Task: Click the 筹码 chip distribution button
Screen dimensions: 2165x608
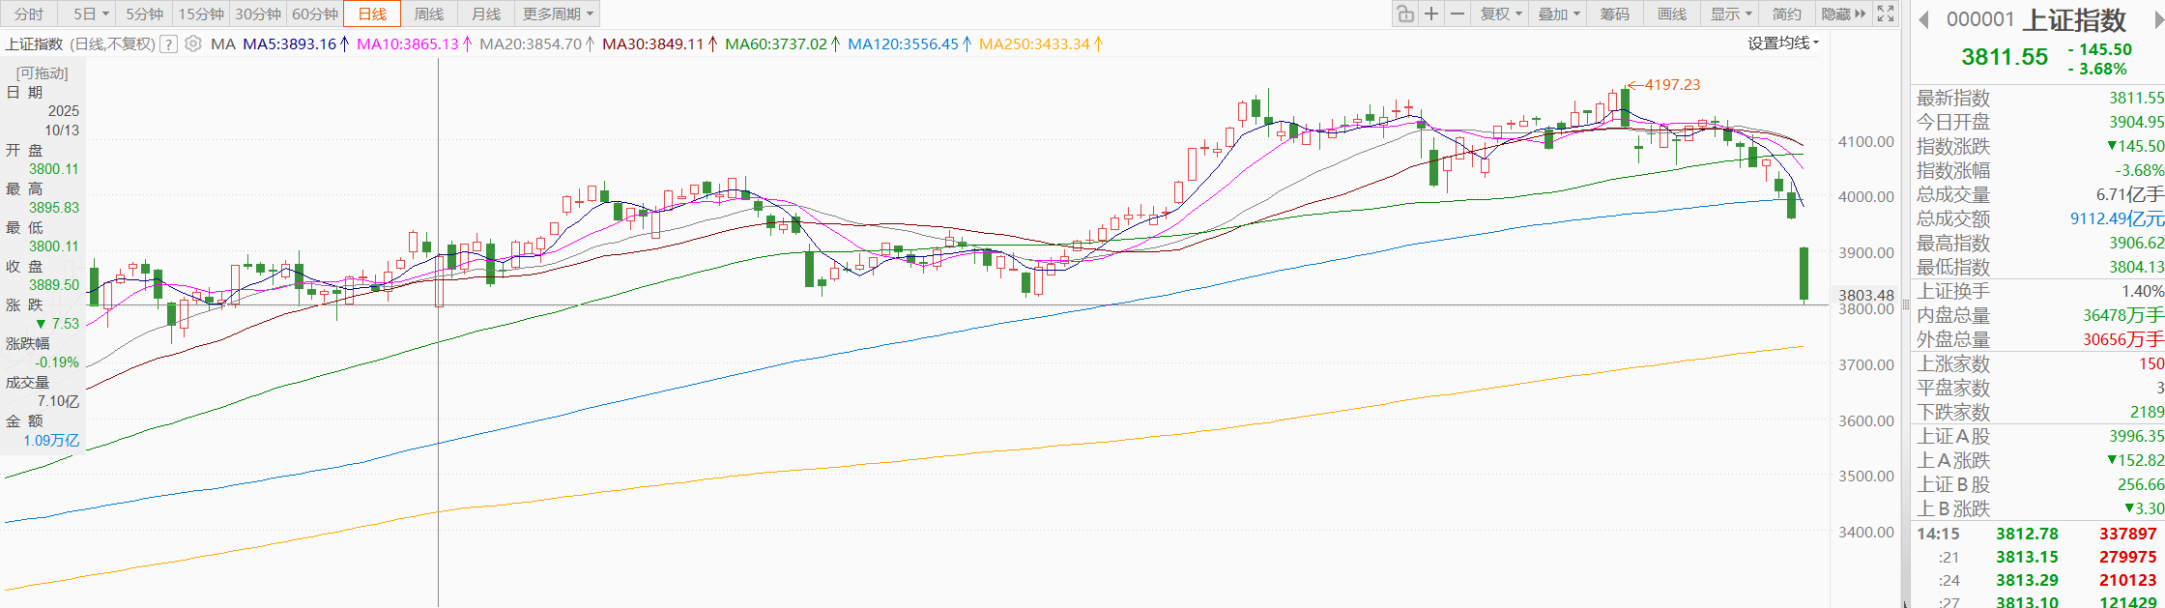Action: tap(1614, 14)
